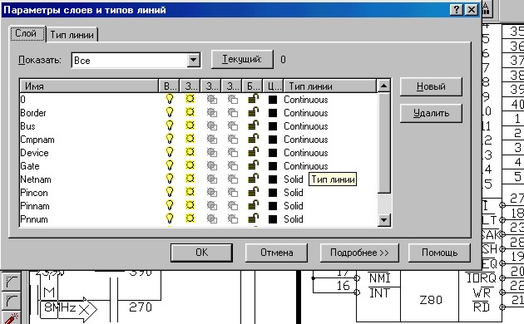
Task: Click new-viewport freeze icon for Netnam layer
Action: pos(233,179)
